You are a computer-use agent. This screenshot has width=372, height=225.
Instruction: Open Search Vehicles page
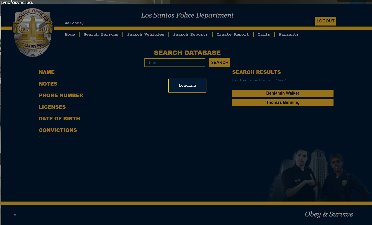tap(146, 35)
